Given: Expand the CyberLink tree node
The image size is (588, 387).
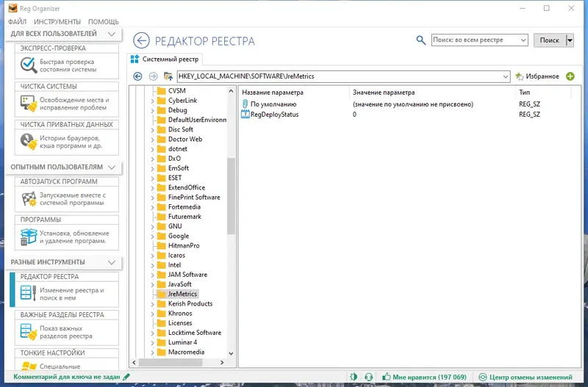Looking at the screenshot, I should [x=152, y=101].
